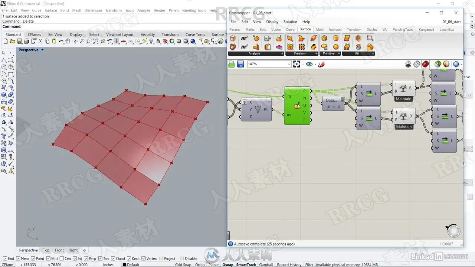Toggle Grid Snap in the status bar

183,265
